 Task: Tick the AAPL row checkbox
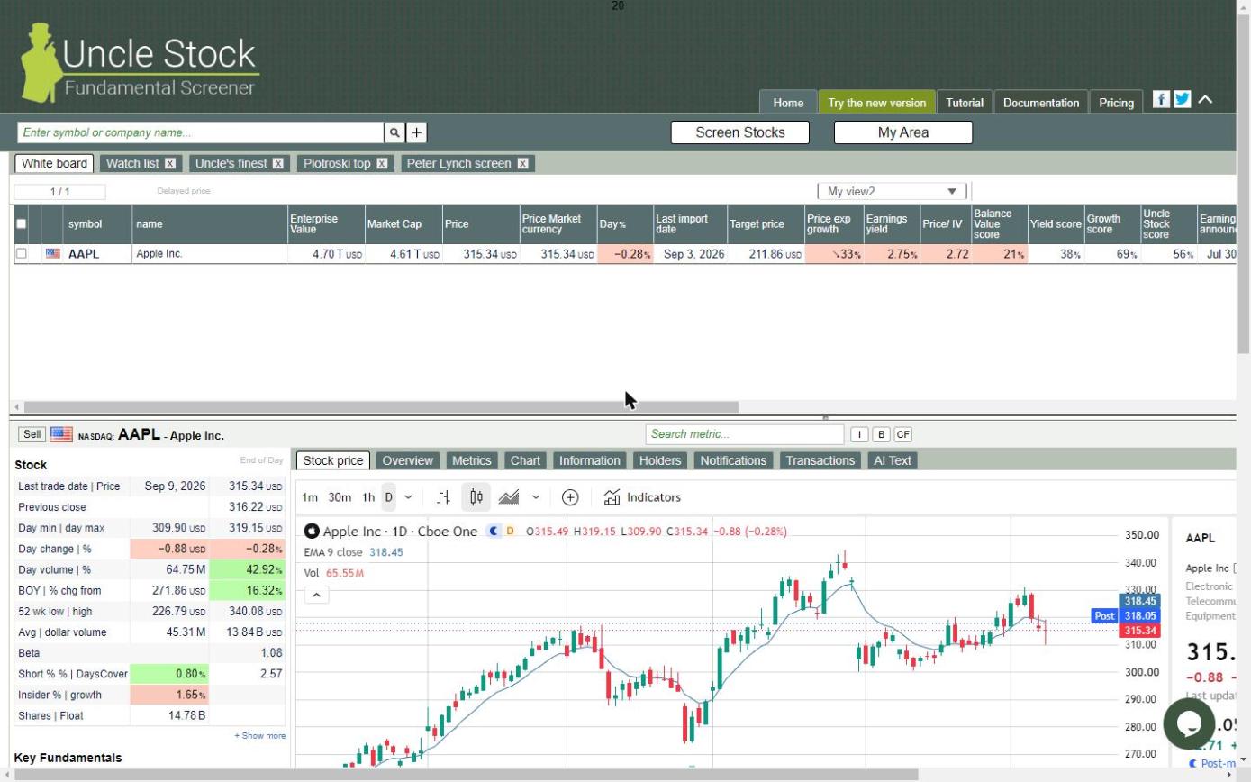point(22,254)
